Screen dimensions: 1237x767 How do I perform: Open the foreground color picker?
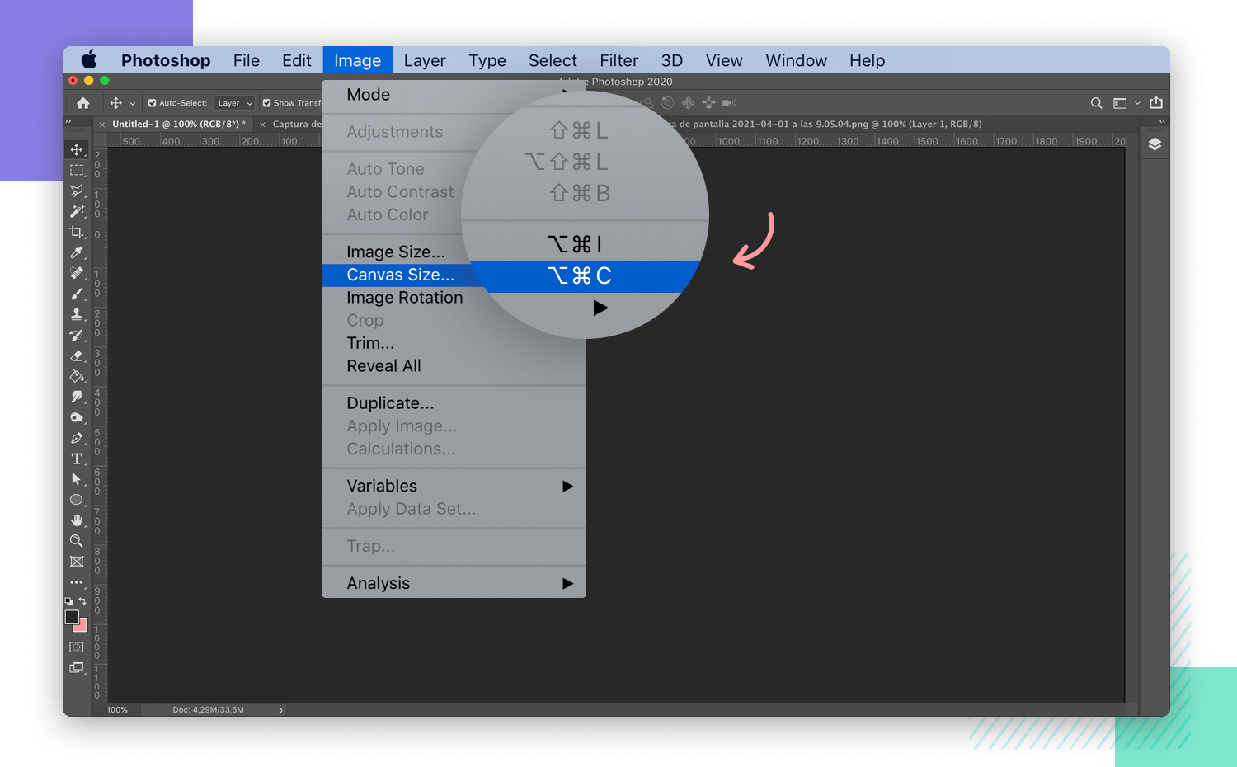72,617
